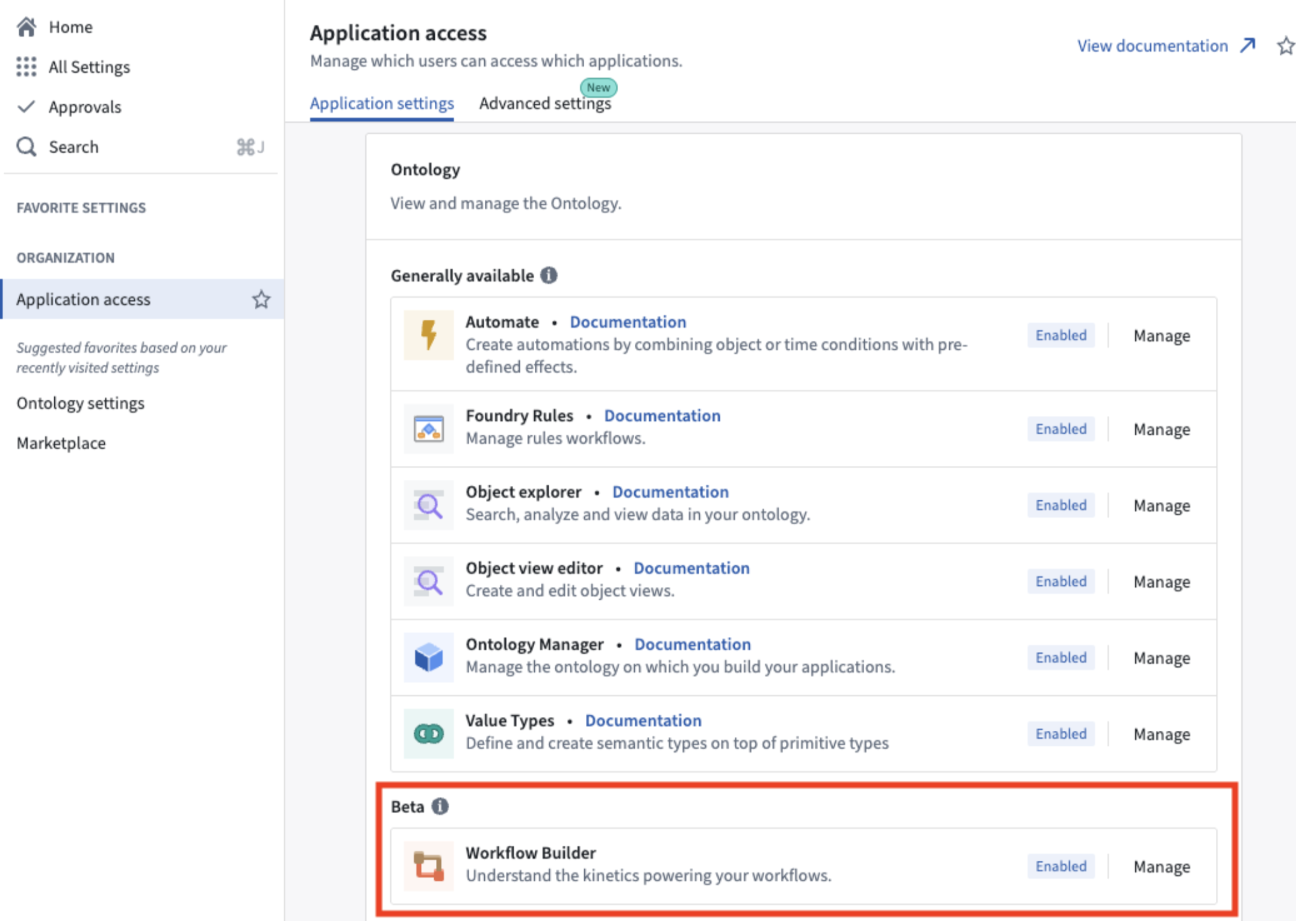Click Manage for Ontology Manager
The height and width of the screenshot is (921, 1296).
coord(1162,658)
